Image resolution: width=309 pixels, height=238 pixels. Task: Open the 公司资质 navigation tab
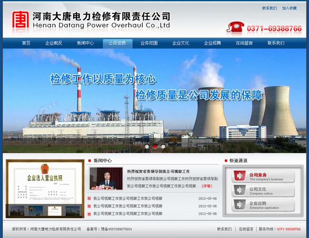(x=117, y=43)
